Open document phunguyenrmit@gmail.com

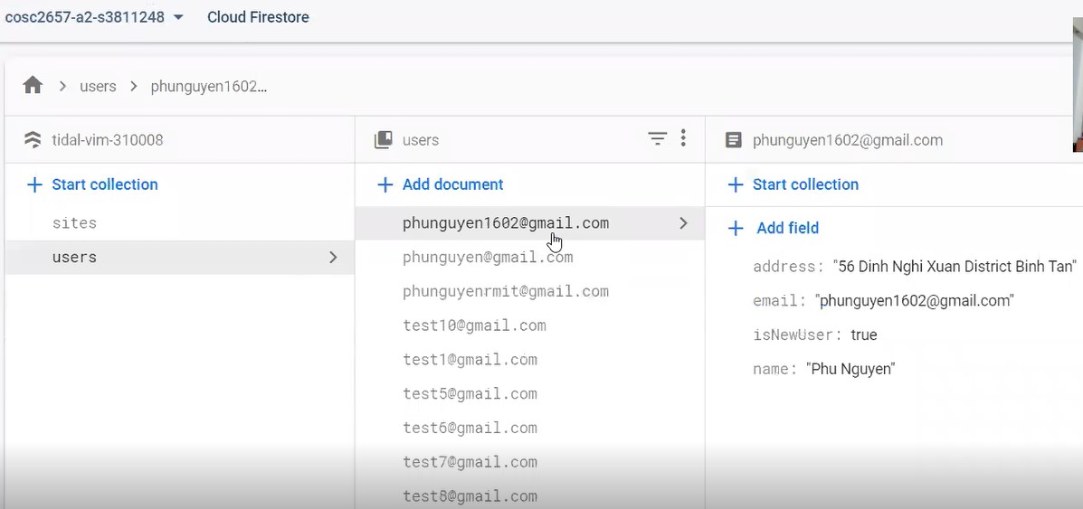click(x=506, y=291)
